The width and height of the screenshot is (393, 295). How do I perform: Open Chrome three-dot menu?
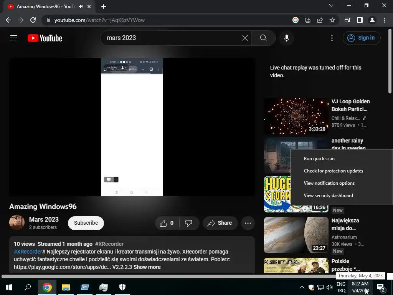(385, 20)
